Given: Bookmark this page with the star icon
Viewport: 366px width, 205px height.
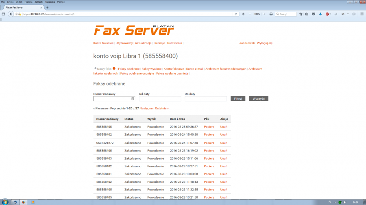Looking at the screenshot, I should click(x=301, y=14).
